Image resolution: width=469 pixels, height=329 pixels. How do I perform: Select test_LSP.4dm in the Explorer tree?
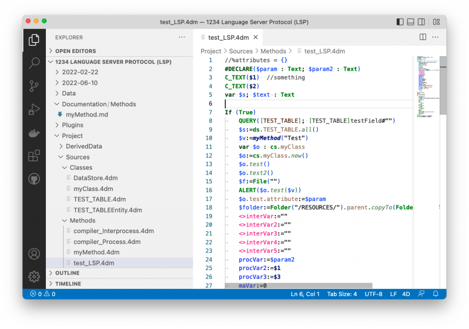120,263
